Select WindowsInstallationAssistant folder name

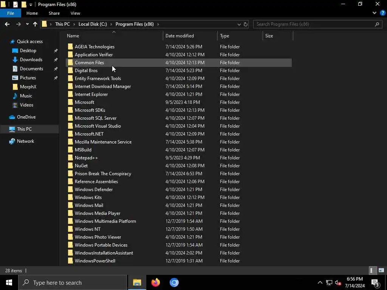(x=104, y=253)
